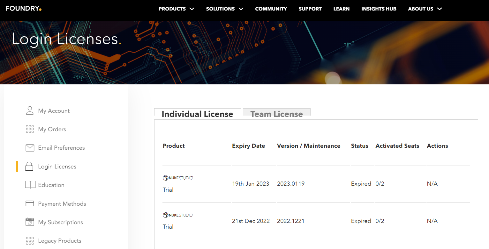Image resolution: width=489 pixels, height=249 pixels.
Task: Open My Subscriptions
Action: pyautogui.click(x=60, y=222)
